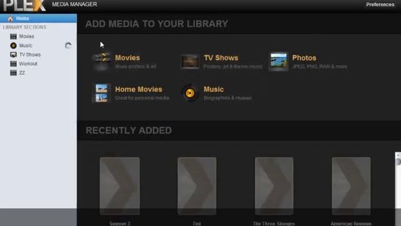This screenshot has width=401, height=226.
Task: Click the Home house icon
Action: click(10, 18)
